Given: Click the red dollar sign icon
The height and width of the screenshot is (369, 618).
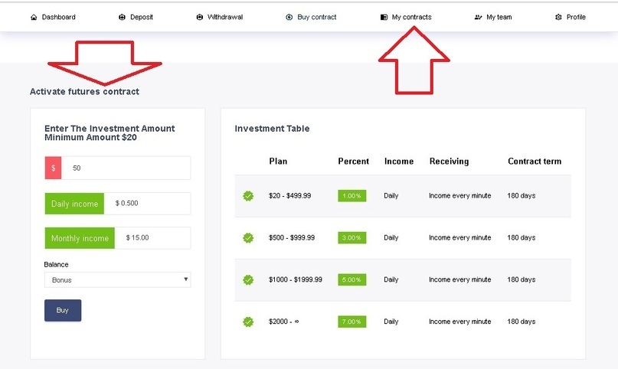Looking at the screenshot, I should click(53, 168).
